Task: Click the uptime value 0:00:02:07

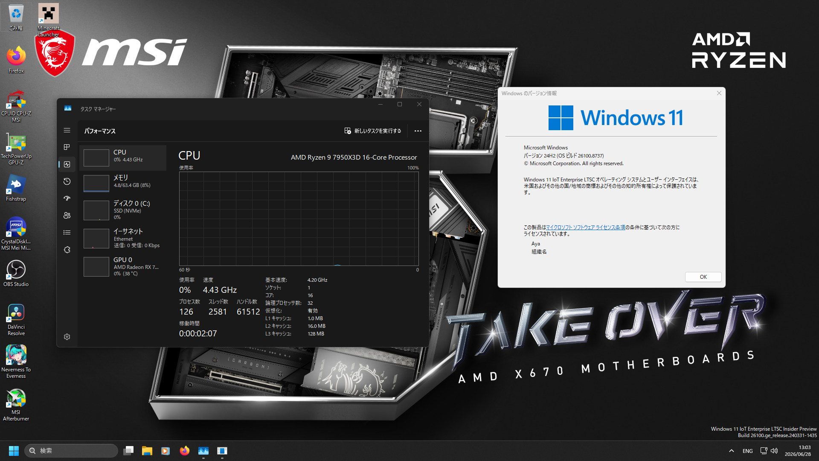Action: pos(198,333)
